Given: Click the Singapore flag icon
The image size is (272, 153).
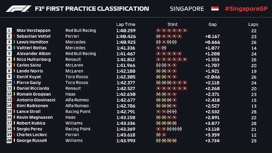Looking at the screenshot, I should 215,9.
